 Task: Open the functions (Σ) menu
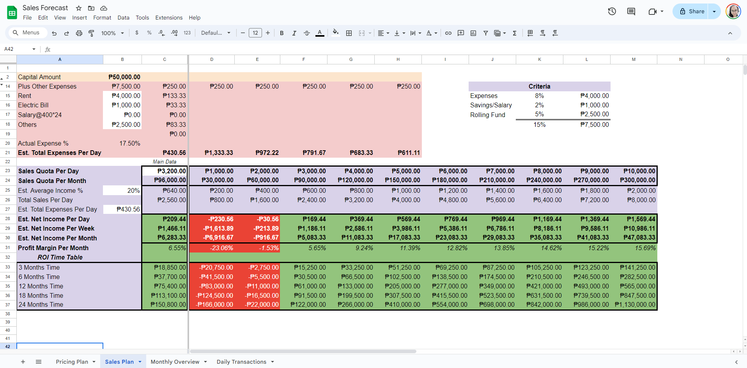pos(514,33)
